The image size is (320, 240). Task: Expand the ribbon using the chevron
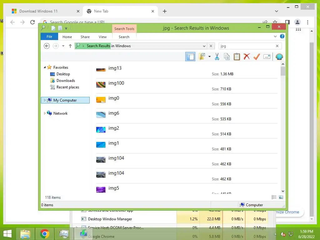point(275,37)
